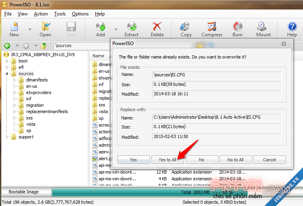303x206 pixels.
Task: Click the Add files toolbar icon
Action: pyautogui.click(x=100, y=29)
